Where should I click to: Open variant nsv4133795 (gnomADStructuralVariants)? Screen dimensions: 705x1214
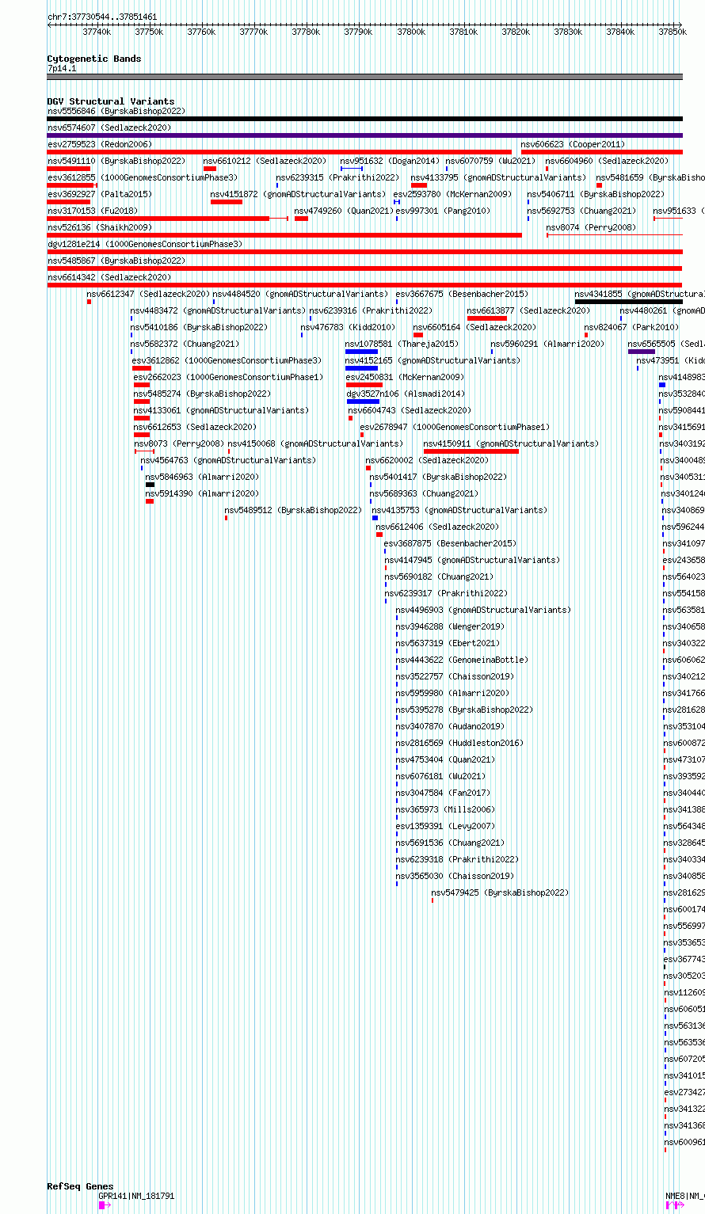[498, 177]
